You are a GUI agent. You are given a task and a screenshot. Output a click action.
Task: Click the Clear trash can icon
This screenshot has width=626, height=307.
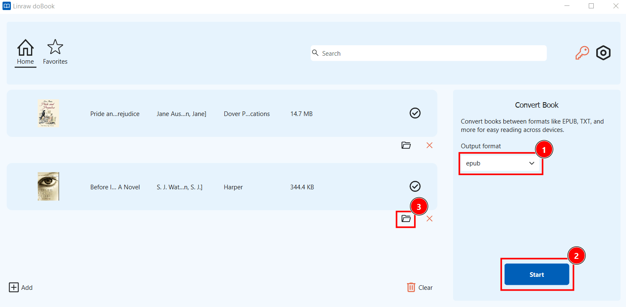coord(411,287)
